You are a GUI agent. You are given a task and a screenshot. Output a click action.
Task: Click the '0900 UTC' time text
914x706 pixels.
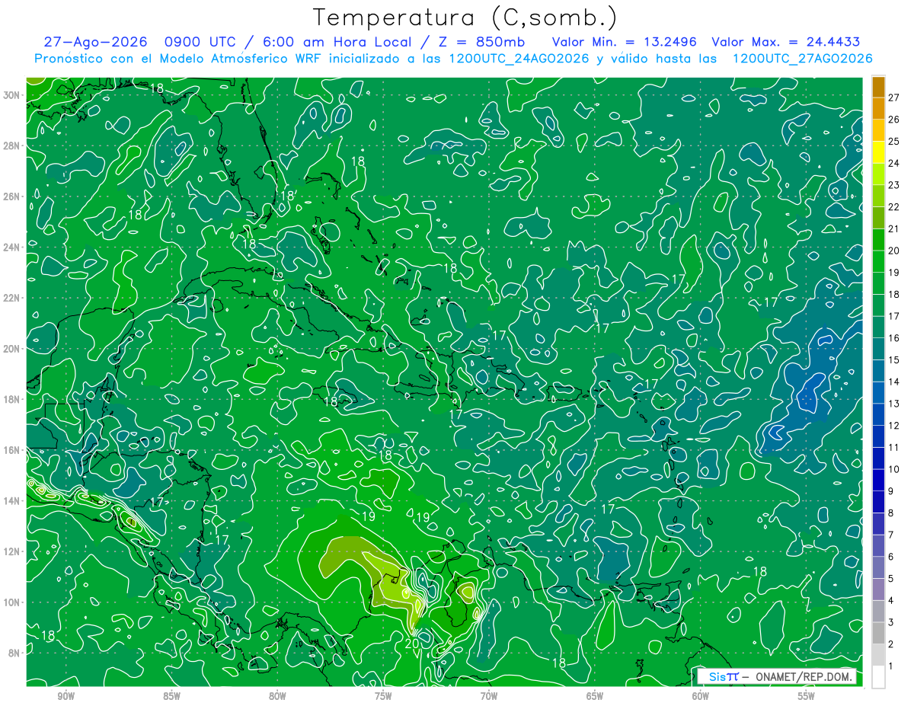(x=202, y=42)
